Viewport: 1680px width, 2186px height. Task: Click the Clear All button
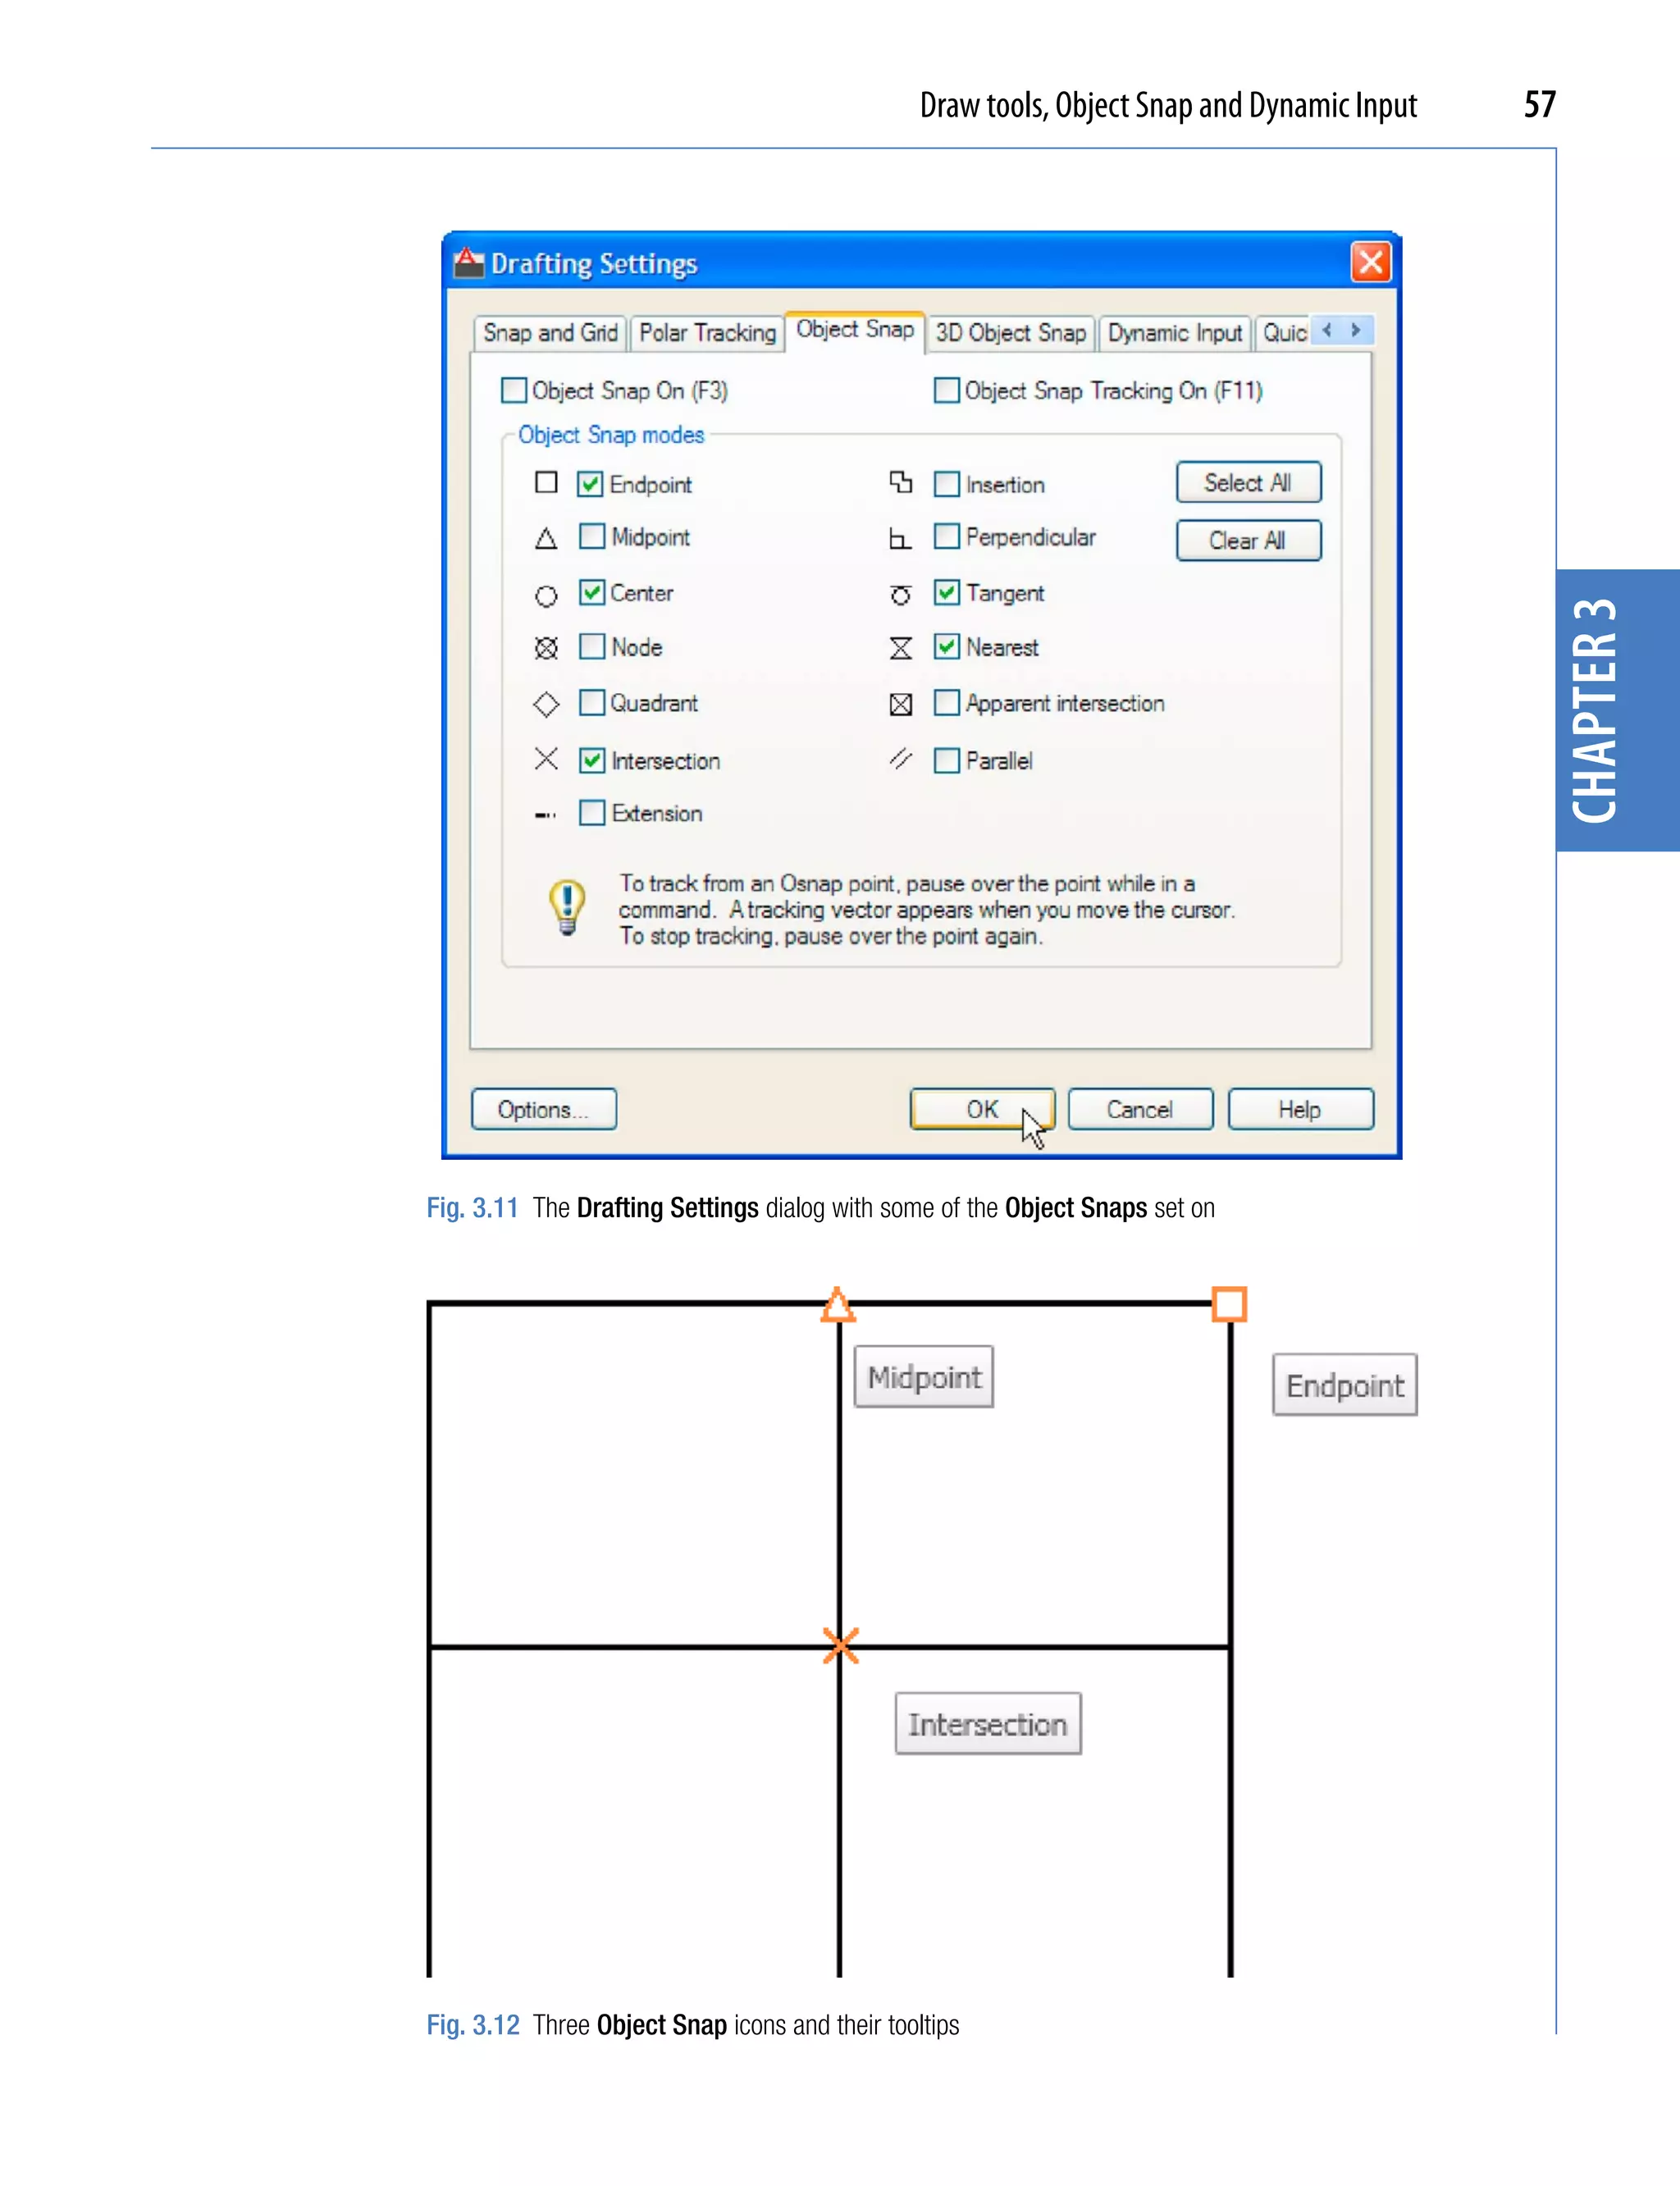click(1248, 541)
